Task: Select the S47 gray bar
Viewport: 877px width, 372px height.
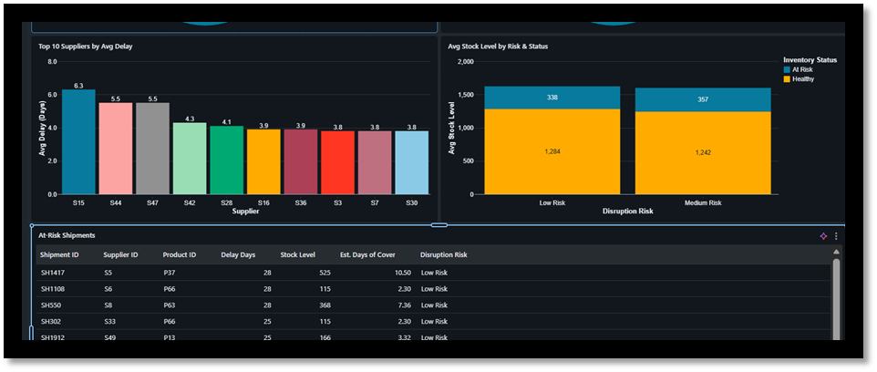Action: (152, 149)
